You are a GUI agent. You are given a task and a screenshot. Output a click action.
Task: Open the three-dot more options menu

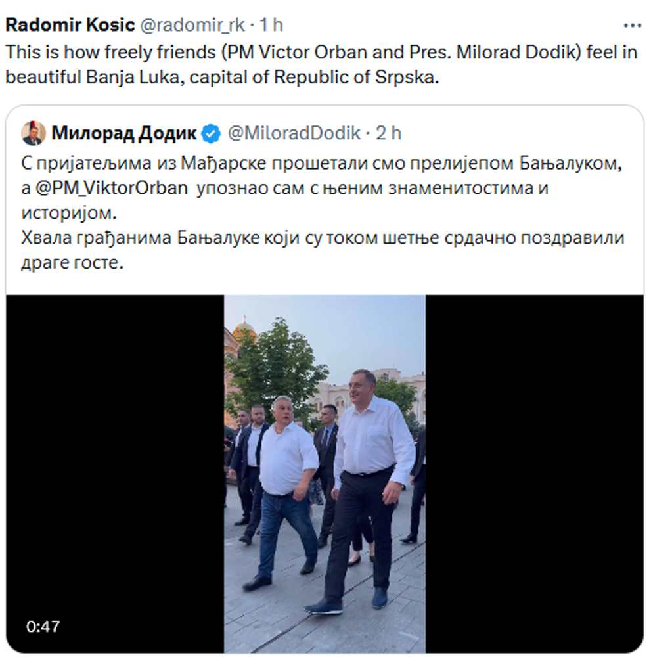632,26
